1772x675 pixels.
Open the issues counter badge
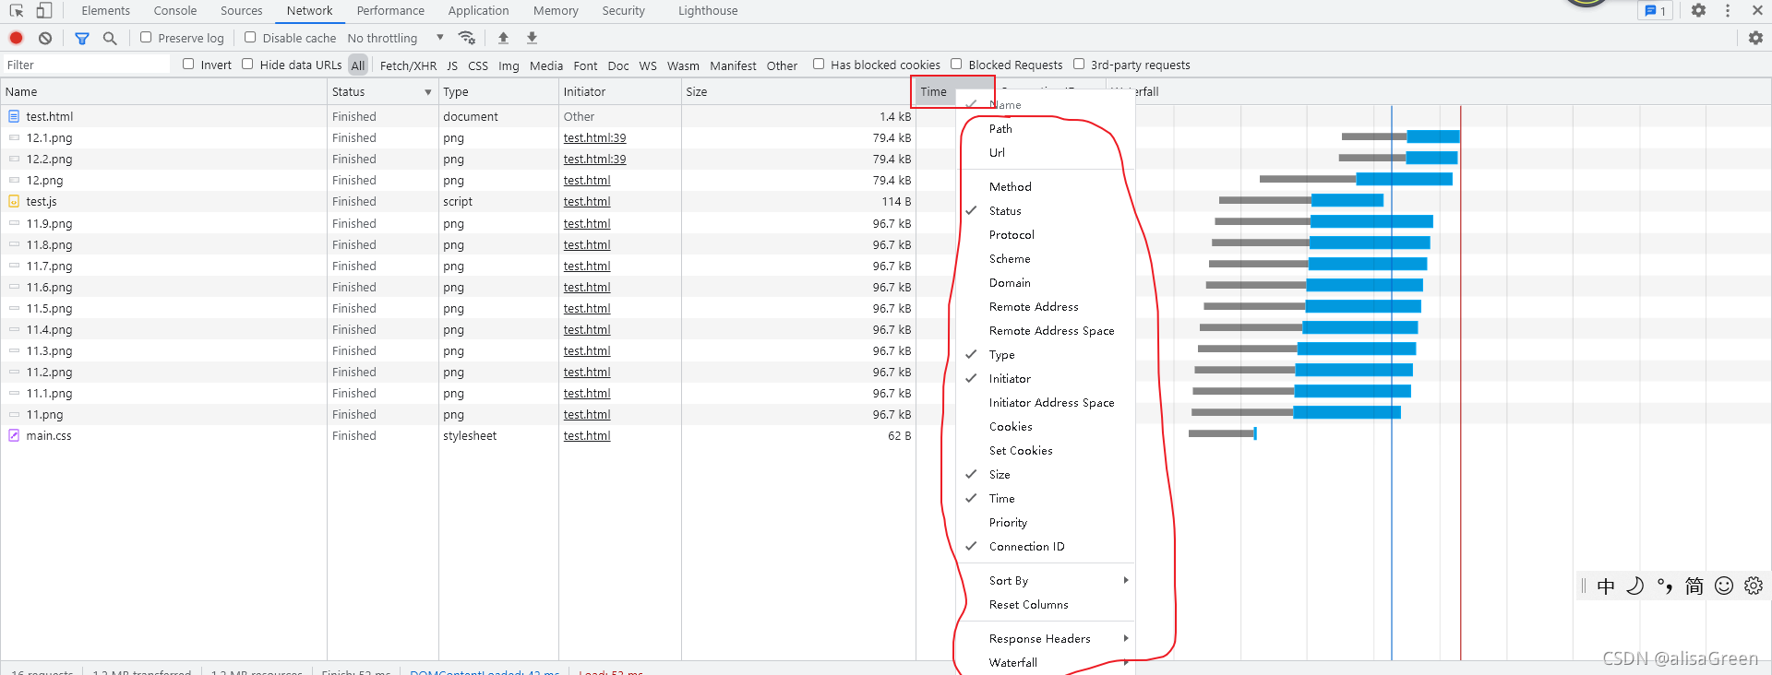click(x=1657, y=11)
